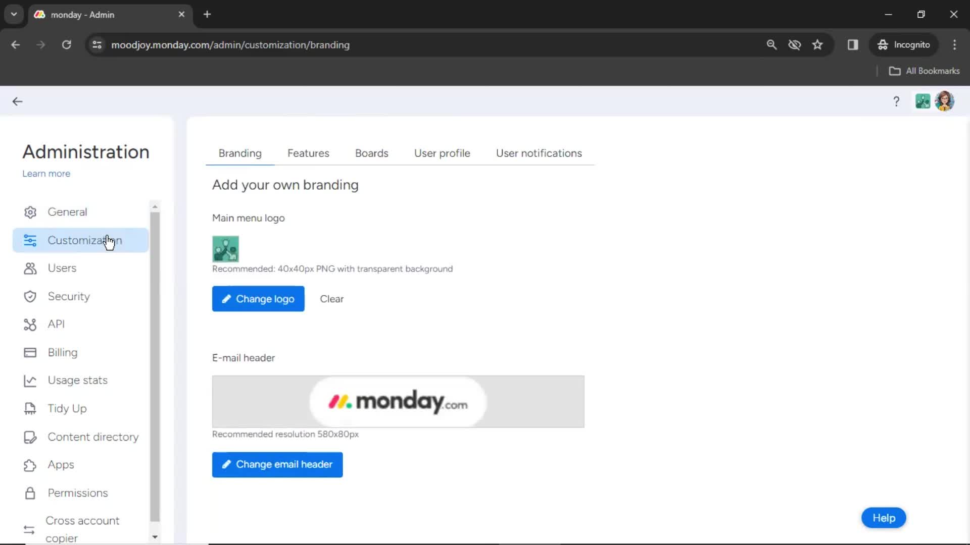Click Change email header button
Image resolution: width=970 pixels, height=545 pixels.
pyautogui.click(x=278, y=464)
